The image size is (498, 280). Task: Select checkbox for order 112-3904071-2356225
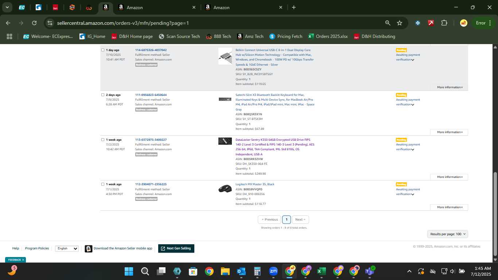pos(103,184)
